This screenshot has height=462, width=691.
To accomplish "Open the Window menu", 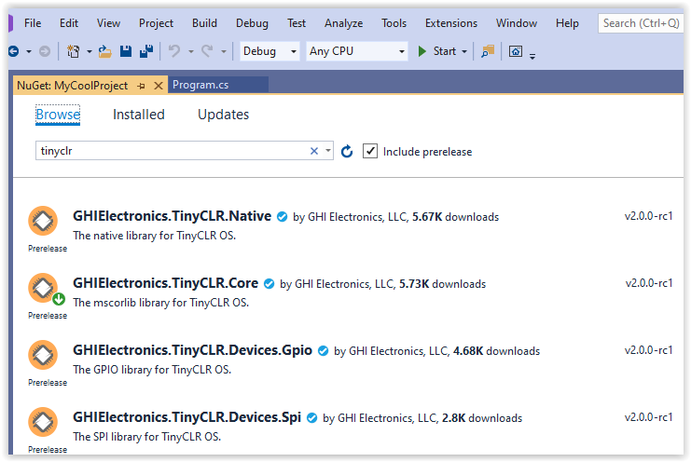I will pyautogui.click(x=517, y=23).
